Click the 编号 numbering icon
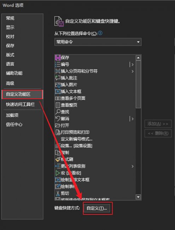The width and height of the screenshot is (175, 230). [x=58, y=64]
